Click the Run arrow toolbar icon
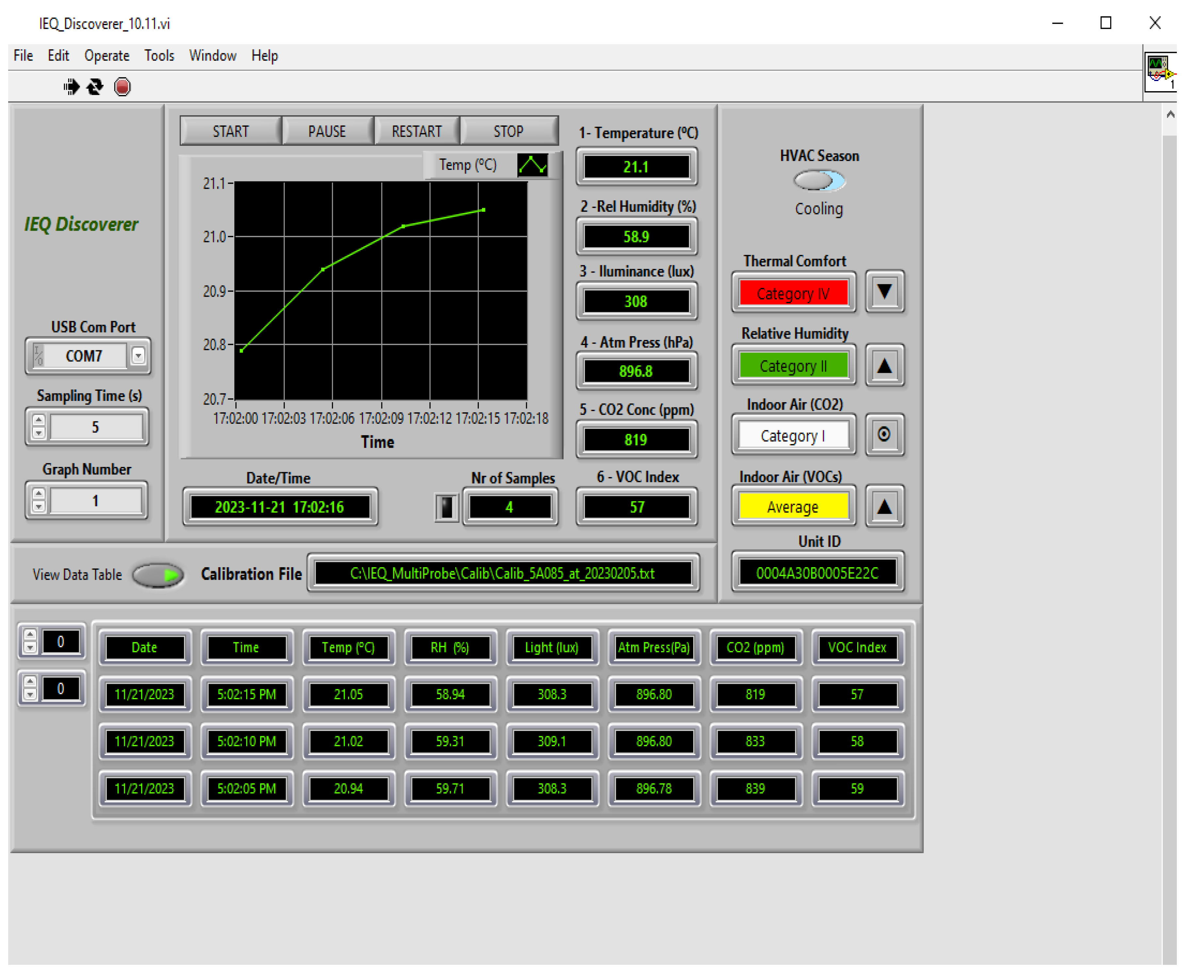 click(71, 87)
